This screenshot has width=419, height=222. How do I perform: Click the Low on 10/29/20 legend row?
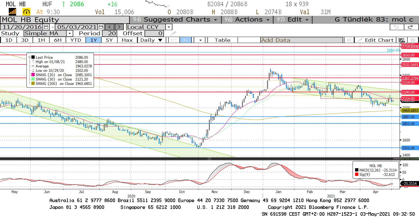(60, 70)
